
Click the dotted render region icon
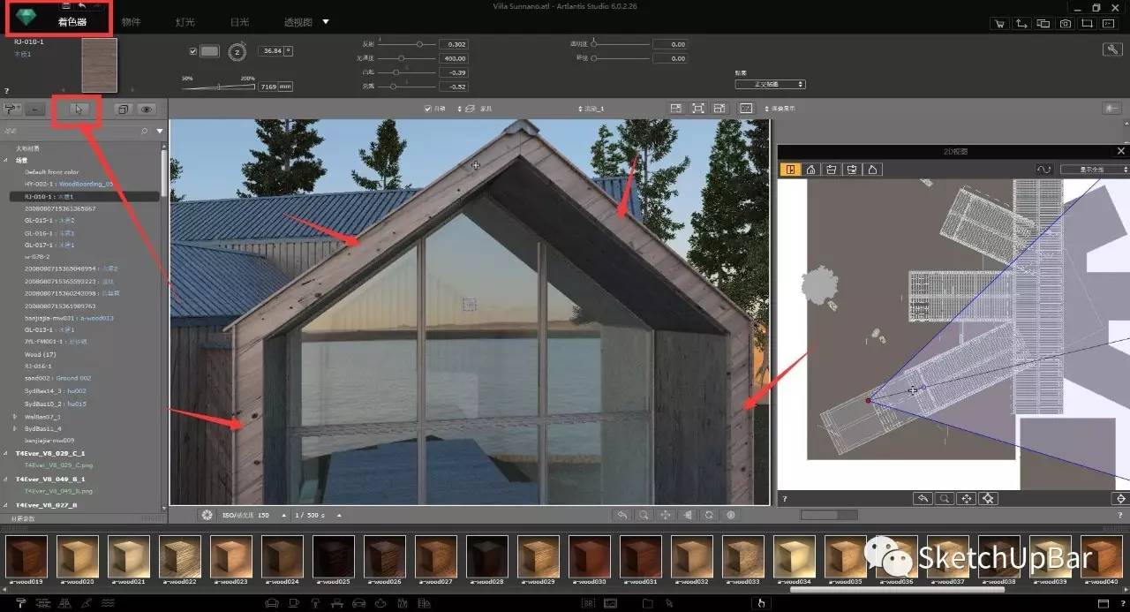[746, 108]
